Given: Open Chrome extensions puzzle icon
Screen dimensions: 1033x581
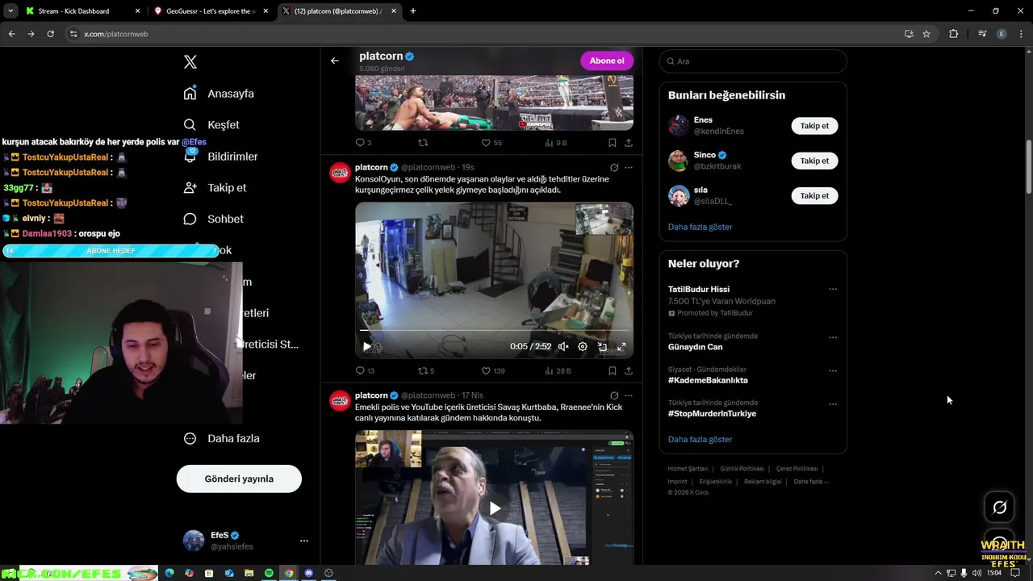Looking at the screenshot, I should coord(953,34).
